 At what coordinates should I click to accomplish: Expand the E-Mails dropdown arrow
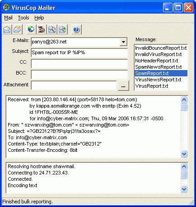[123, 42]
